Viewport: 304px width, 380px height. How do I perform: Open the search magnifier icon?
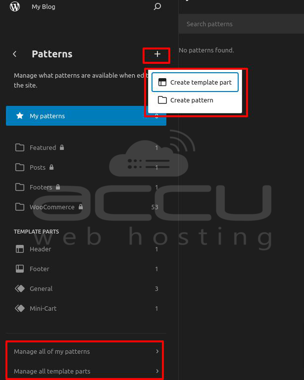click(x=157, y=7)
